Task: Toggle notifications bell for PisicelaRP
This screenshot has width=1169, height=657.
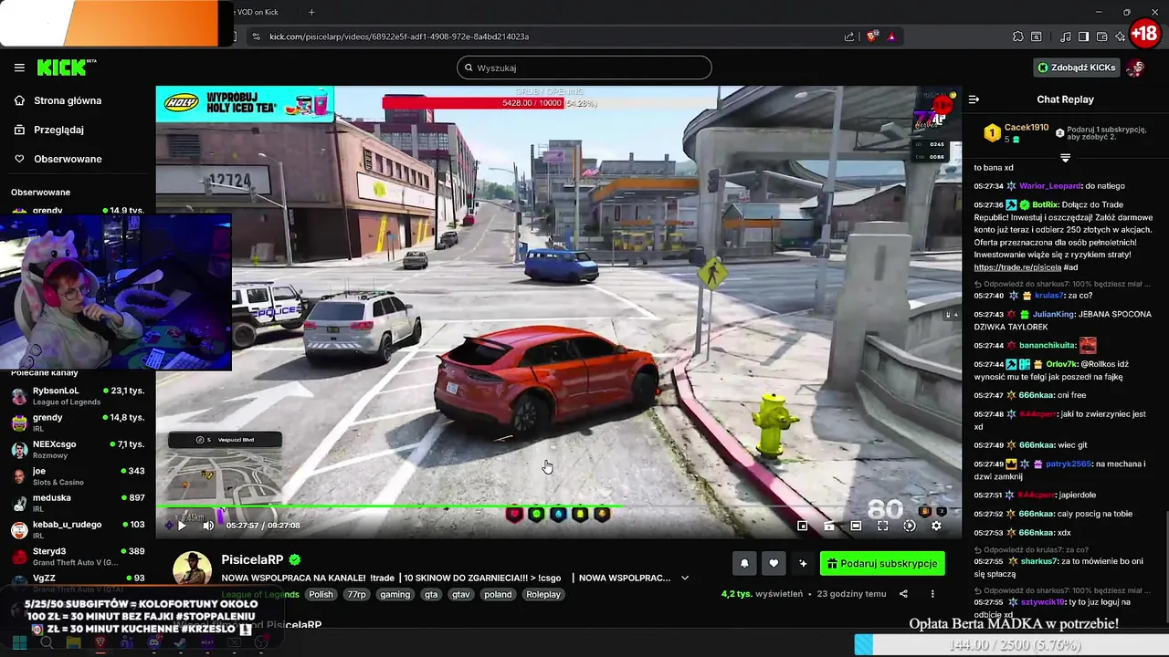Action: (744, 564)
